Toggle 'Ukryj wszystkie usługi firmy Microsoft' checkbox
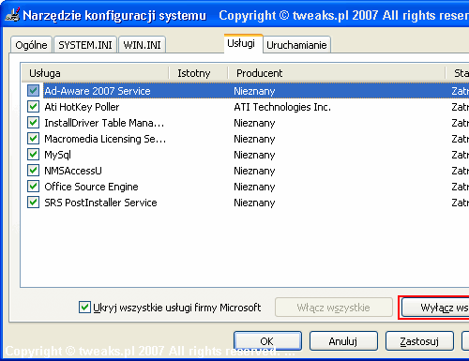Screen dimensions: 469x361 tap(84, 308)
